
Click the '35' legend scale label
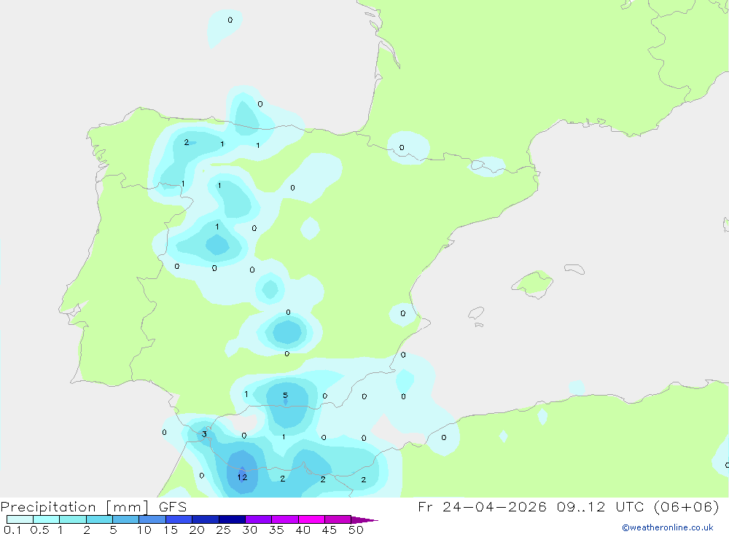pyautogui.click(x=276, y=530)
